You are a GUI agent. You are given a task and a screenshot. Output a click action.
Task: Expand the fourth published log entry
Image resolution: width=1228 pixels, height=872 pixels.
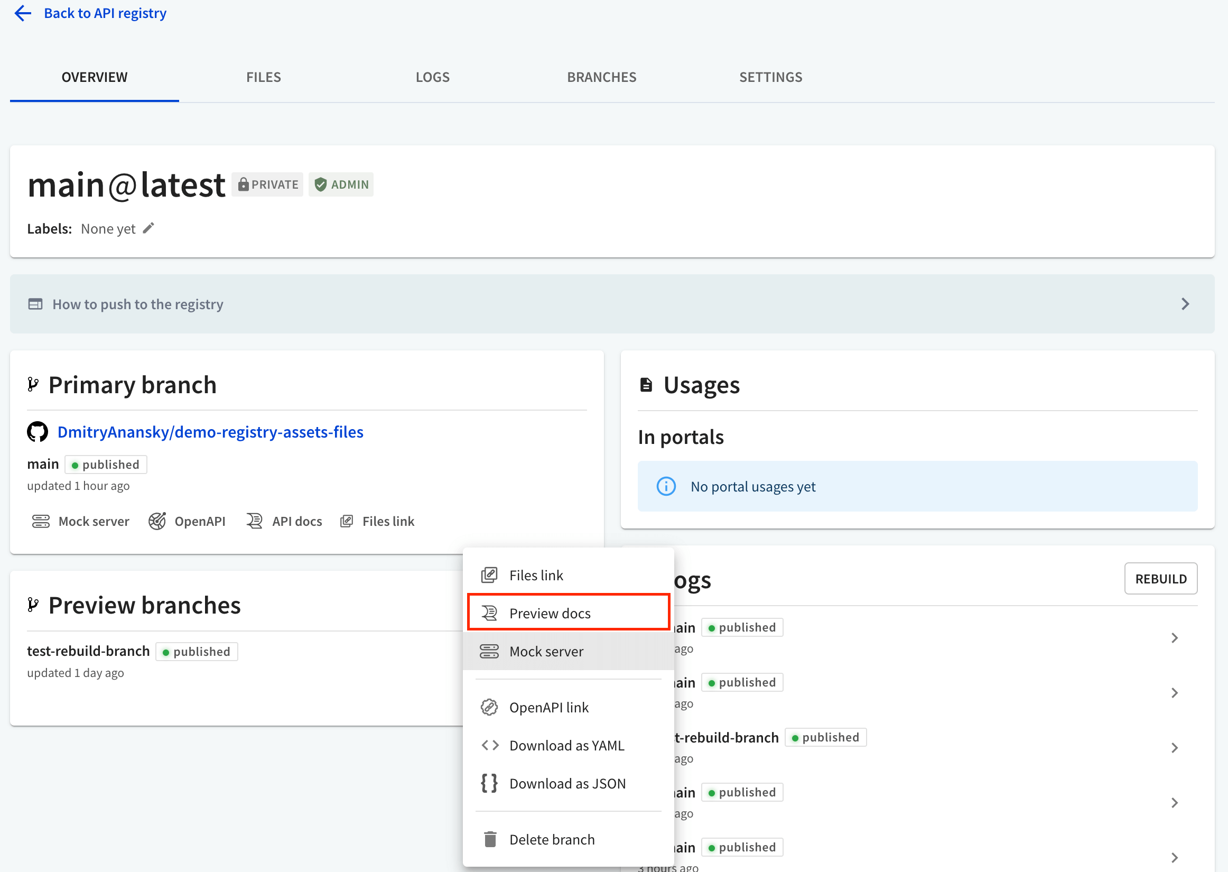(1174, 803)
